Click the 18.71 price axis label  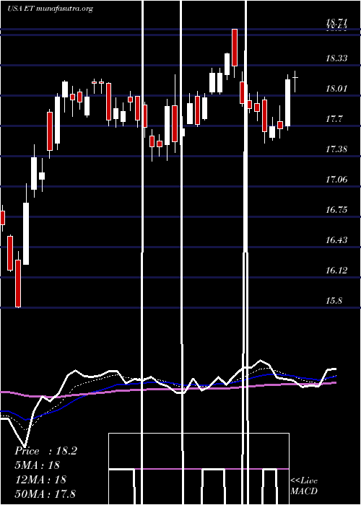(336, 22)
